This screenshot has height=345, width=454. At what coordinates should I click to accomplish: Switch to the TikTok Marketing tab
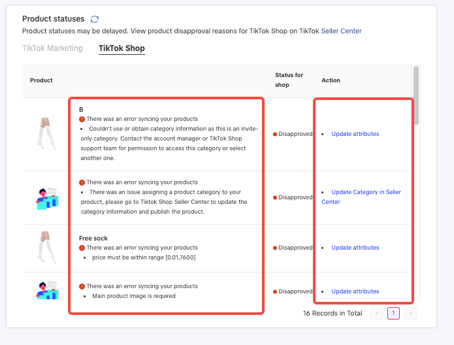click(x=52, y=48)
